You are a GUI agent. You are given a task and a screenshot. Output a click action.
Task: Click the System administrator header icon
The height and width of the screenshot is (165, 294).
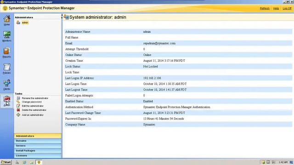click(x=66, y=17)
